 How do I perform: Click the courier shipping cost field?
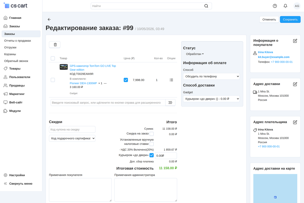pos(166,156)
